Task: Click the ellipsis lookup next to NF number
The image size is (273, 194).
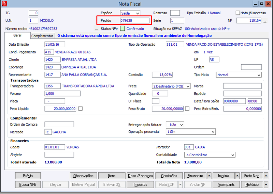Action: tap(265, 21)
